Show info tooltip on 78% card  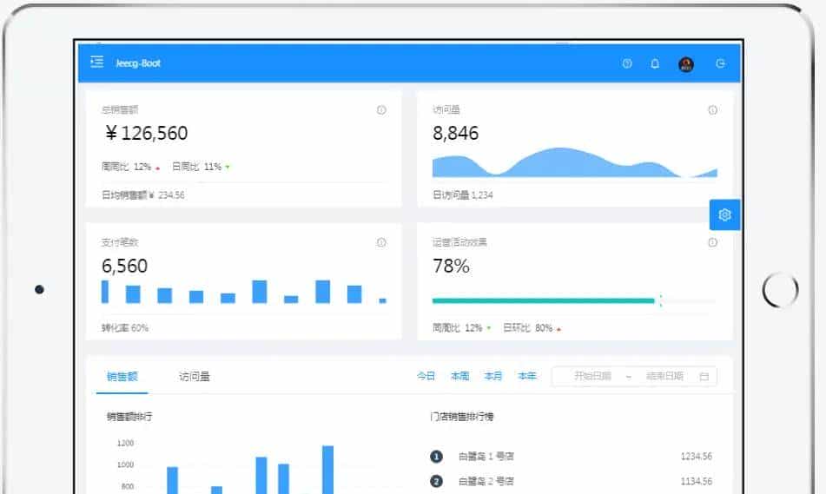pyautogui.click(x=712, y=242)
